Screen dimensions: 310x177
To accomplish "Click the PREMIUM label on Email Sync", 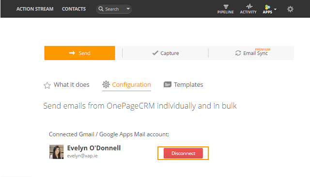I will click(263, 49).
